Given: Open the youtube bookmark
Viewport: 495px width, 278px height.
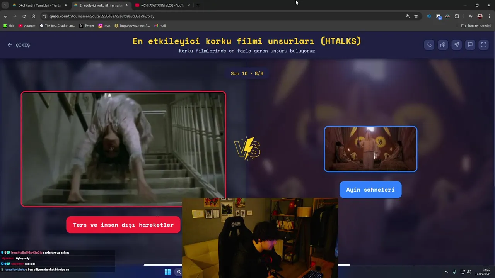Looking at the screenshot, I should click(27, 26).
